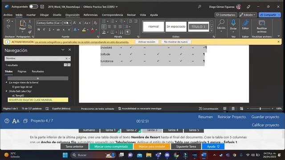The height and width of the screenshot is (160, 285).
Task: Save the document with the disk icon
Action: tap(42, 7)
